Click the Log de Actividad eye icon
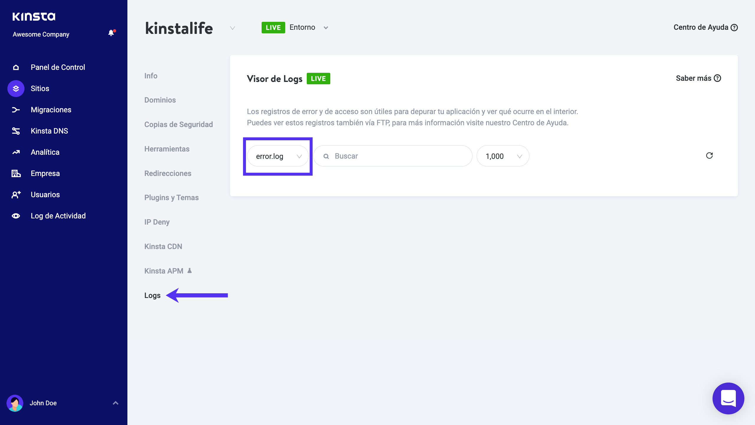This screenshot has width=755, height=425. (16, 216)
